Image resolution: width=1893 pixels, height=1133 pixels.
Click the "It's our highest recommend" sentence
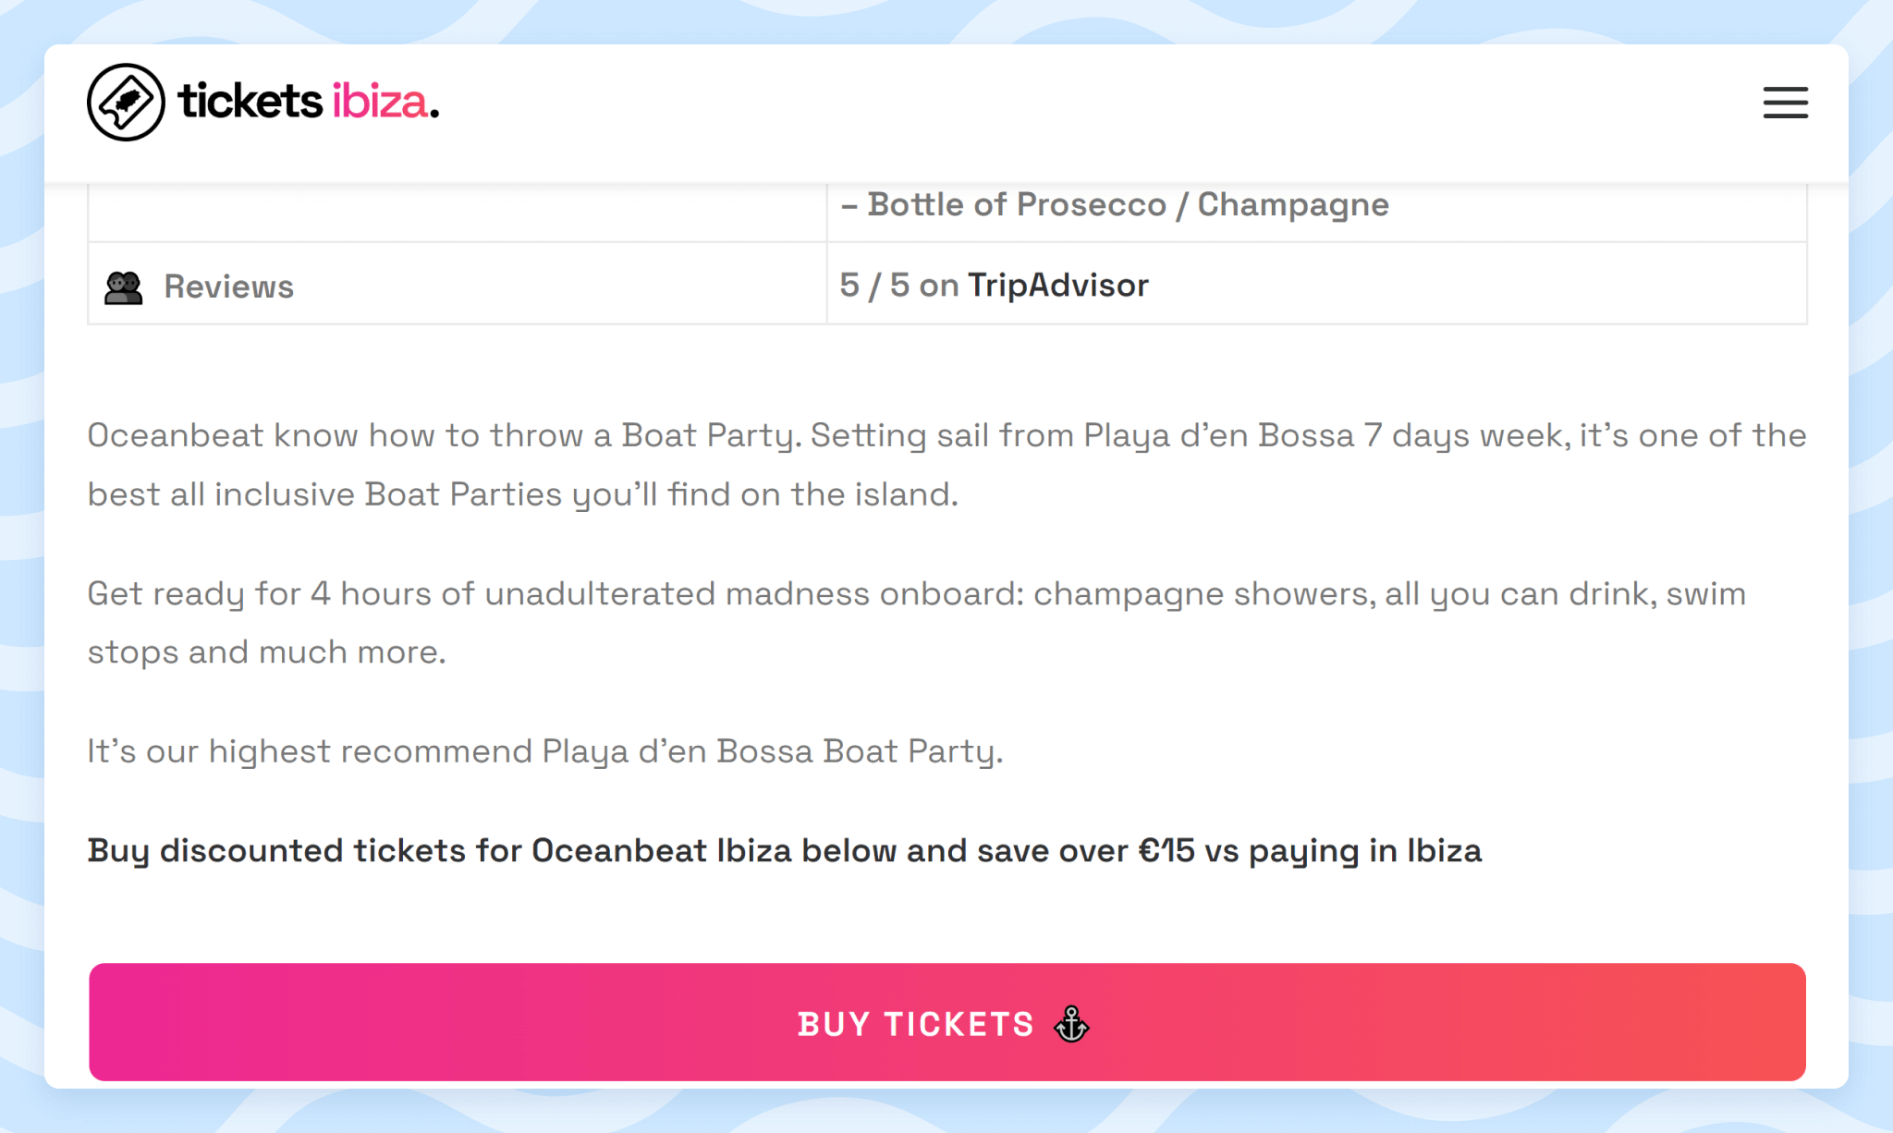pos(545,751)
